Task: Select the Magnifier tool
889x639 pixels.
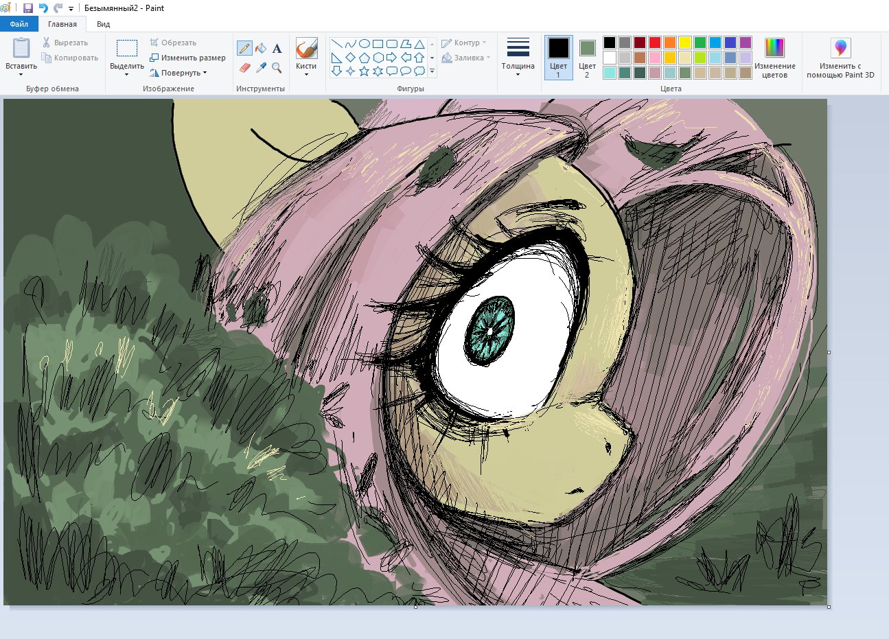Action: pos(277,68)
